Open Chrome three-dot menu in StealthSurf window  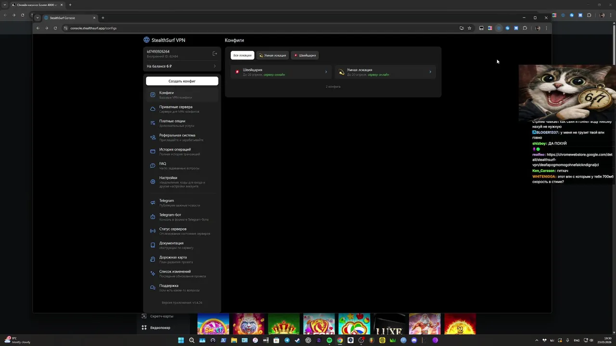[x=546, y=28]
